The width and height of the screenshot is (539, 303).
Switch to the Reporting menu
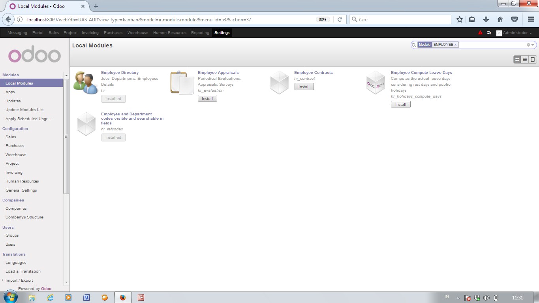200,32
